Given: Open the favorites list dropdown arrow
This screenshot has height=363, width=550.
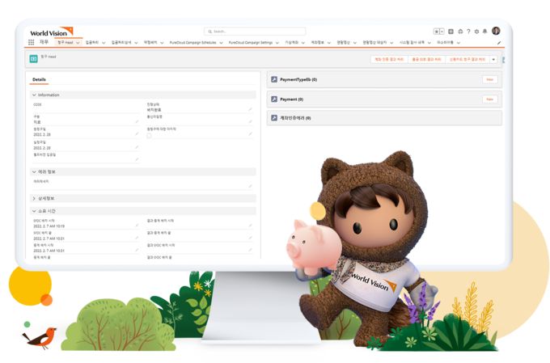Looking at the screenshot, I should tap(442, 32).
